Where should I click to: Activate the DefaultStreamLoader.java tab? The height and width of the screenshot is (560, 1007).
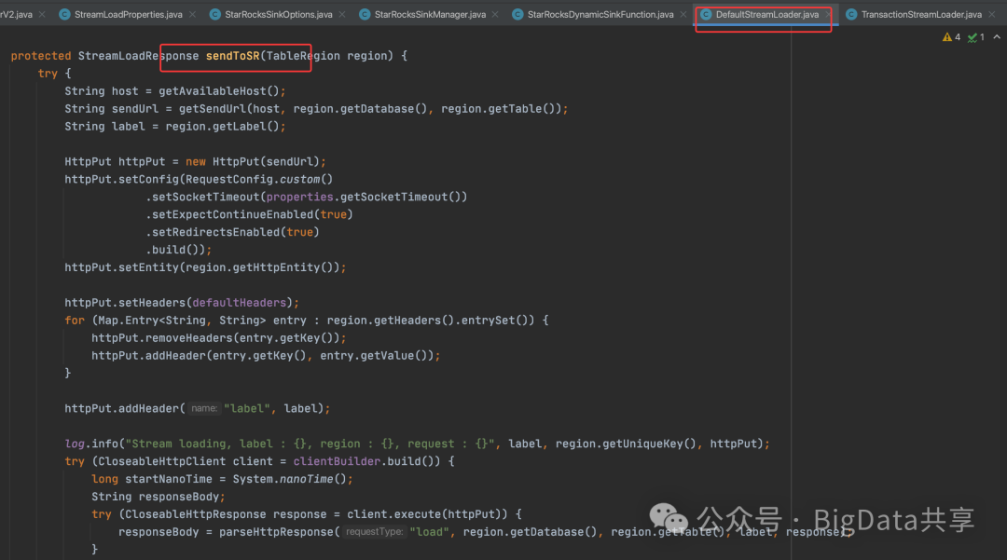tap(767, 14)
